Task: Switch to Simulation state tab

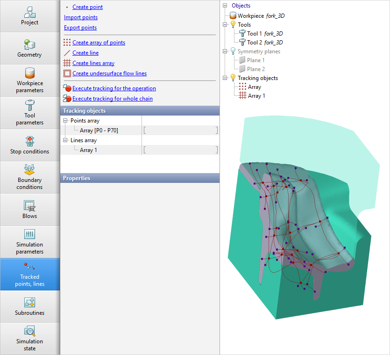Action: pyautogui.click(x=30, y=339)
